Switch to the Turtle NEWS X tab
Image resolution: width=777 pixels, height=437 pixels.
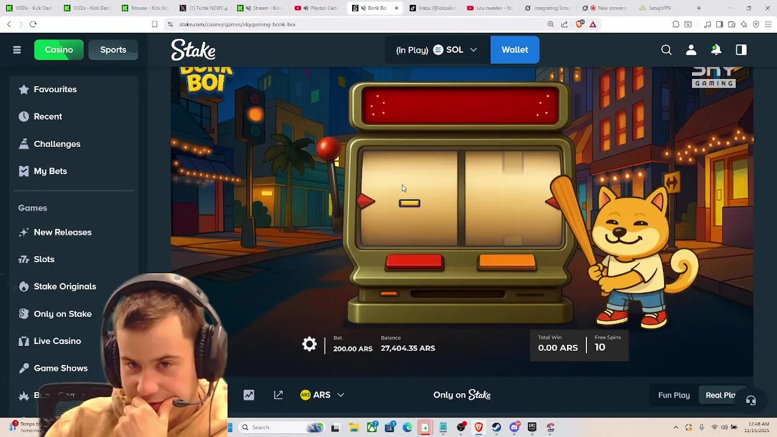click(203, 8)
